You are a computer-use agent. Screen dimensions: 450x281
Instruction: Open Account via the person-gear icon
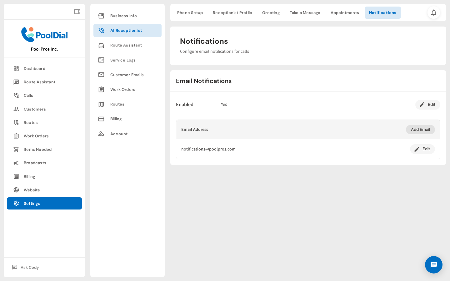click(101, 134)
